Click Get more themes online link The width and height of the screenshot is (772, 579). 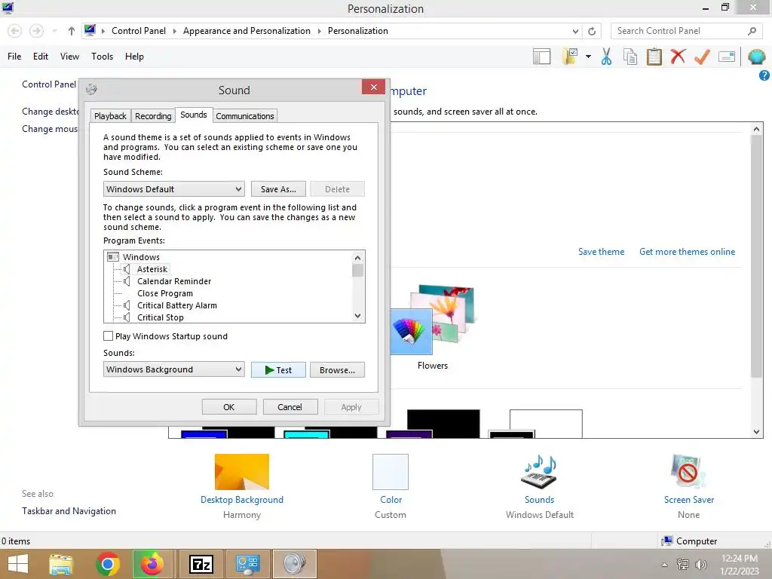coord(687,252)
